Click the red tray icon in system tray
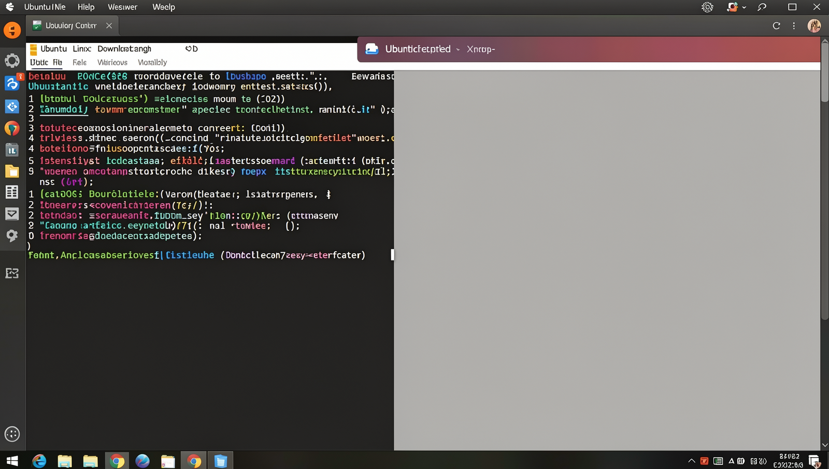The width and height of the screenshot is (829, 469). 704,461
